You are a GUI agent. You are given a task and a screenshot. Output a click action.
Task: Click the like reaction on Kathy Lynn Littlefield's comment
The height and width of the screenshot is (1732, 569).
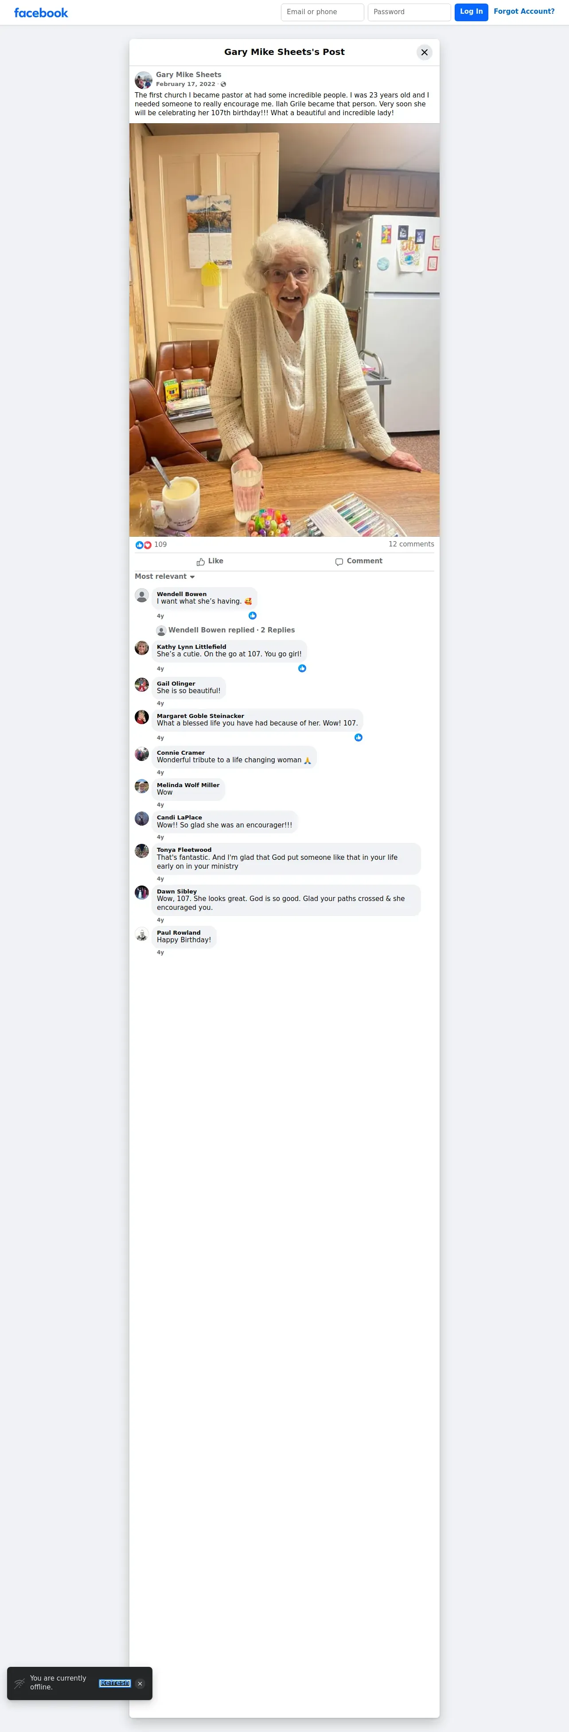tap(302, 668)
